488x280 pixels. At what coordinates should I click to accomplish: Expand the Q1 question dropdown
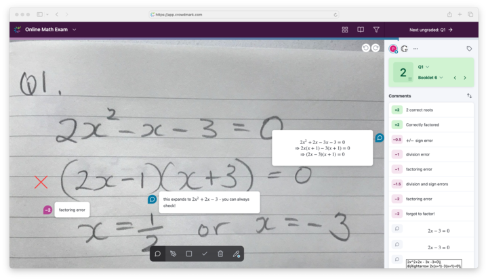click(x=424, y=67)
